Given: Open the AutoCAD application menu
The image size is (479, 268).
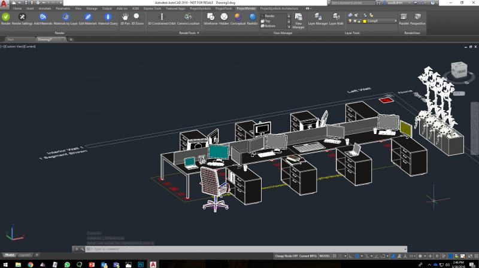Looking at the screenshot, I should [5, 5].
